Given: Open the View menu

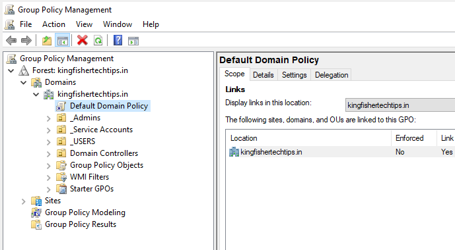Looking at the screenshot, I should [84, 24].
